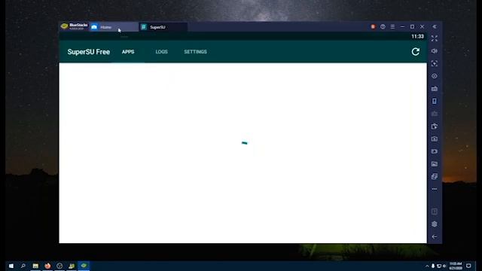The height and width of the screenshot is (271, 482).
Task: Click the BlueStacks icon in the taskbar
Action: pyautogui.click(x=84, y=266)
